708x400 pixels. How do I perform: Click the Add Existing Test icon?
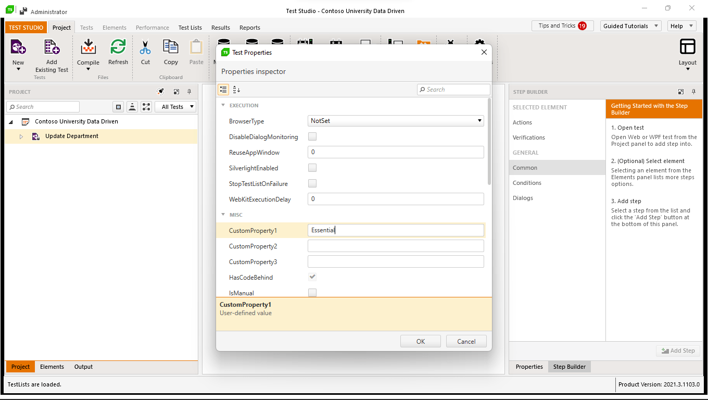(52, 47)
